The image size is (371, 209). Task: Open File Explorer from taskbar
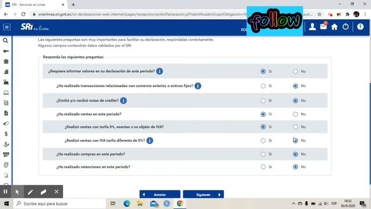coord(140,204)
